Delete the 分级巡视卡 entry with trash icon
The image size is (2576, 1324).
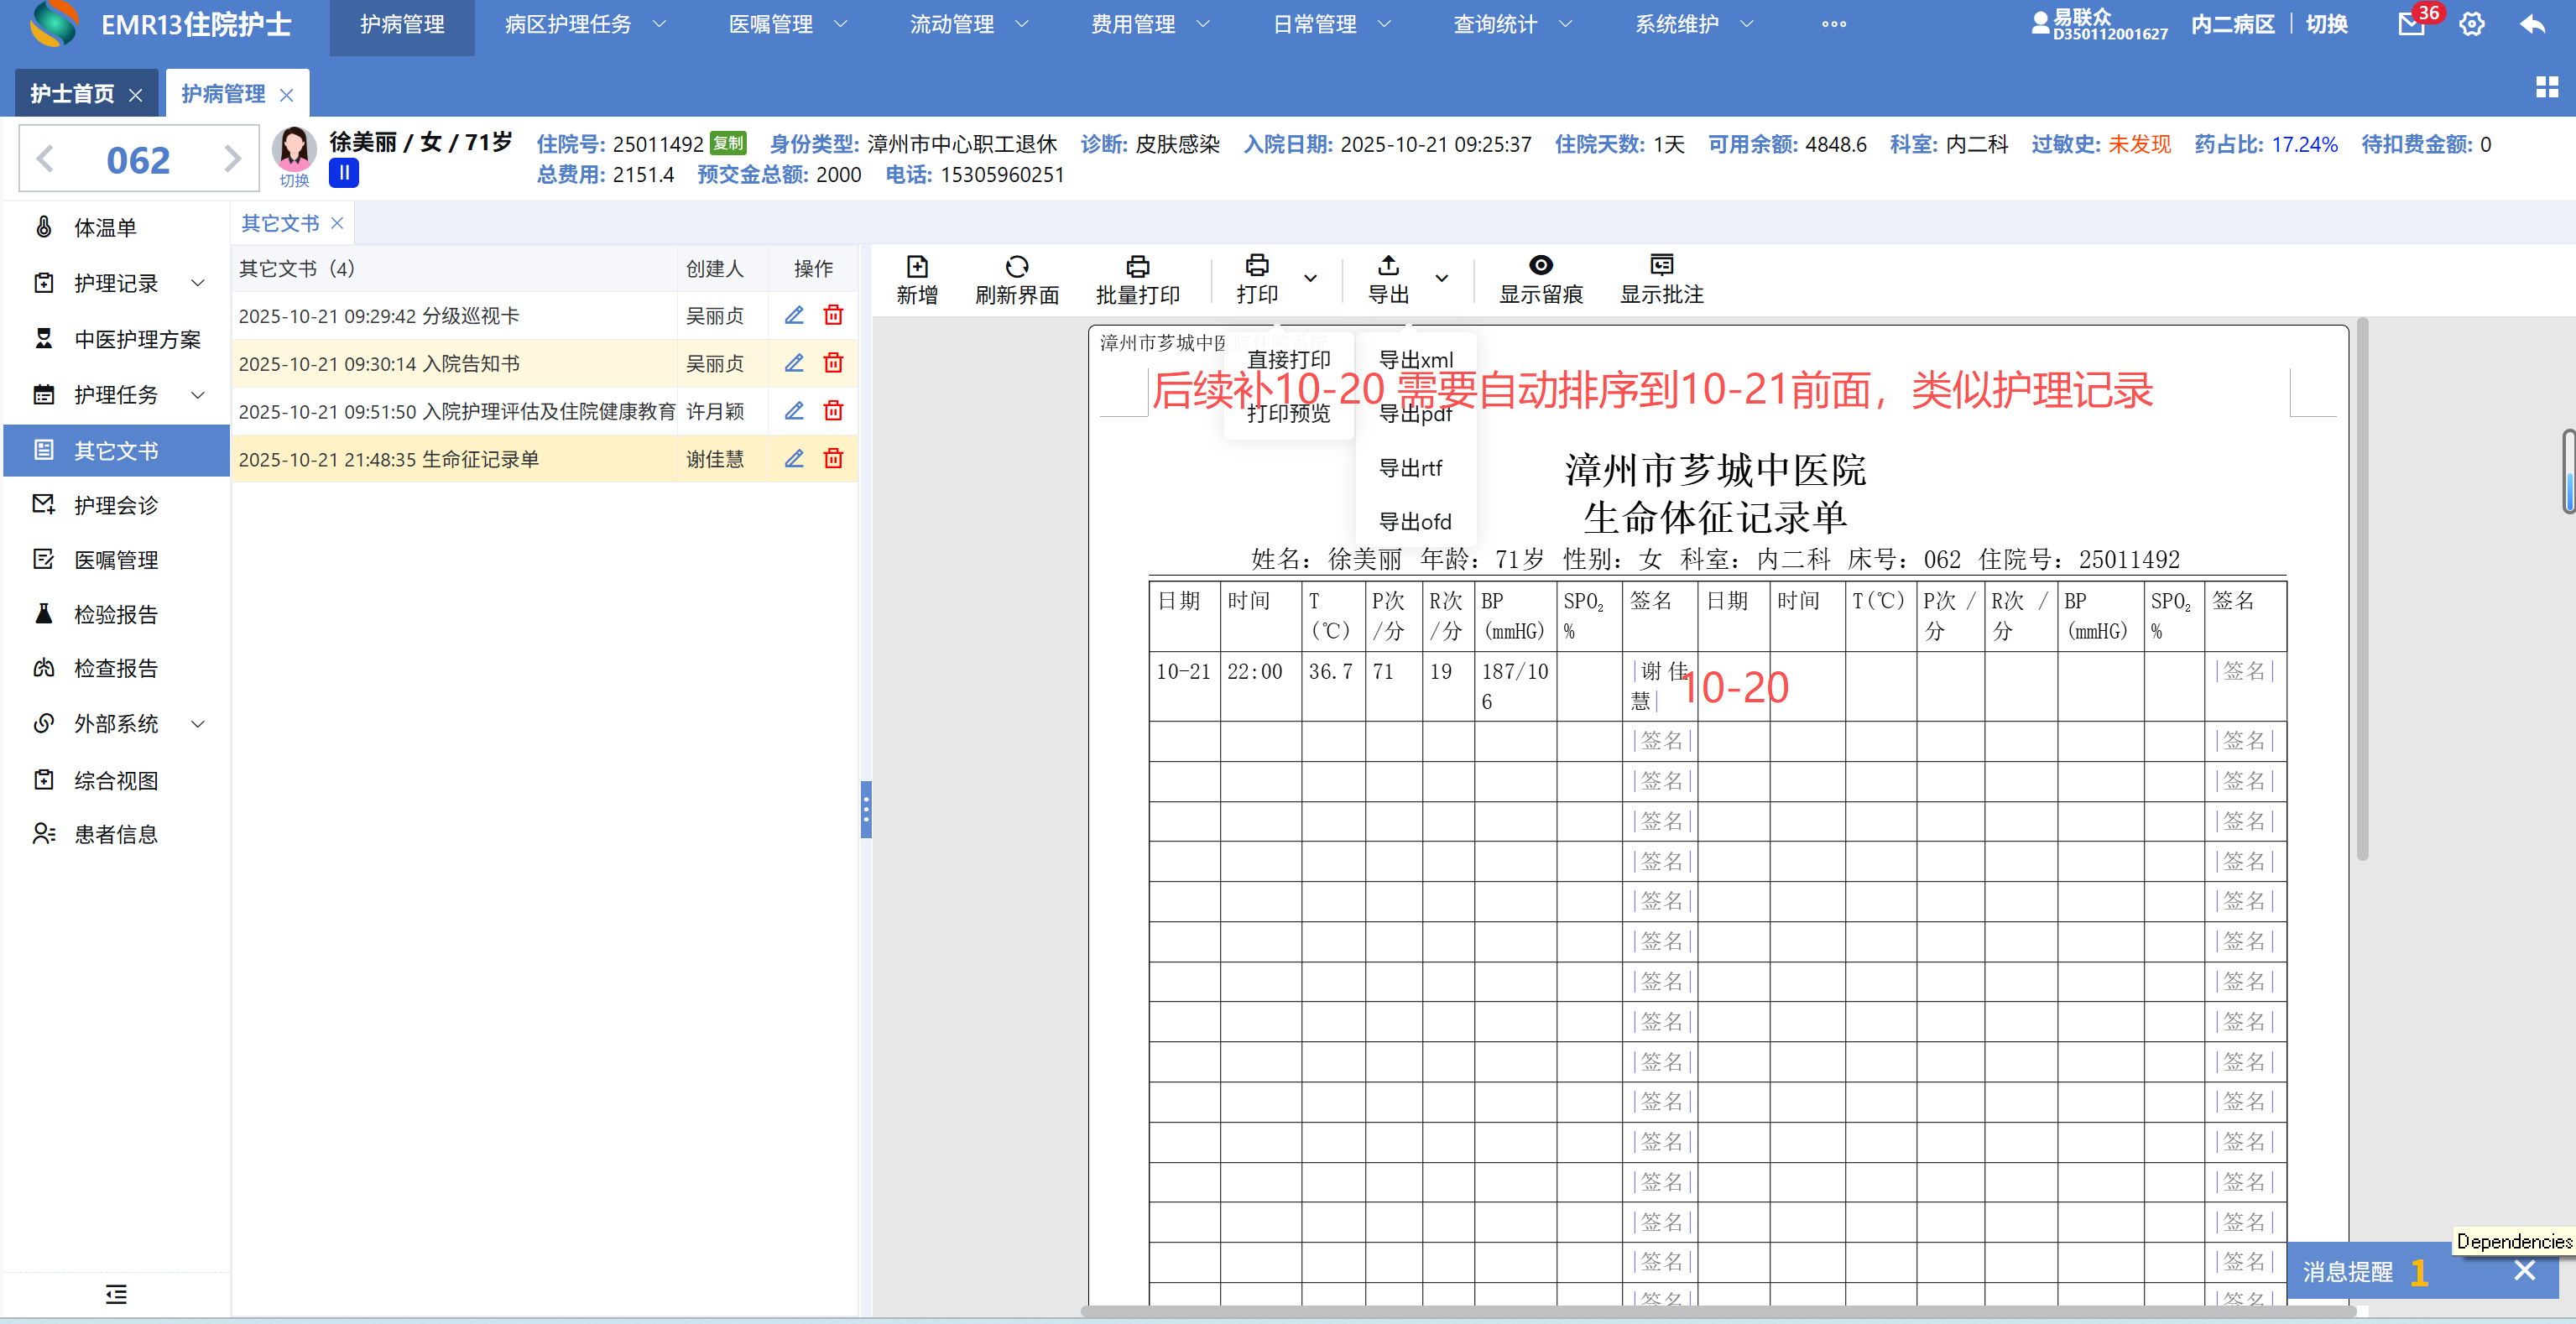[x=833, y=316]
